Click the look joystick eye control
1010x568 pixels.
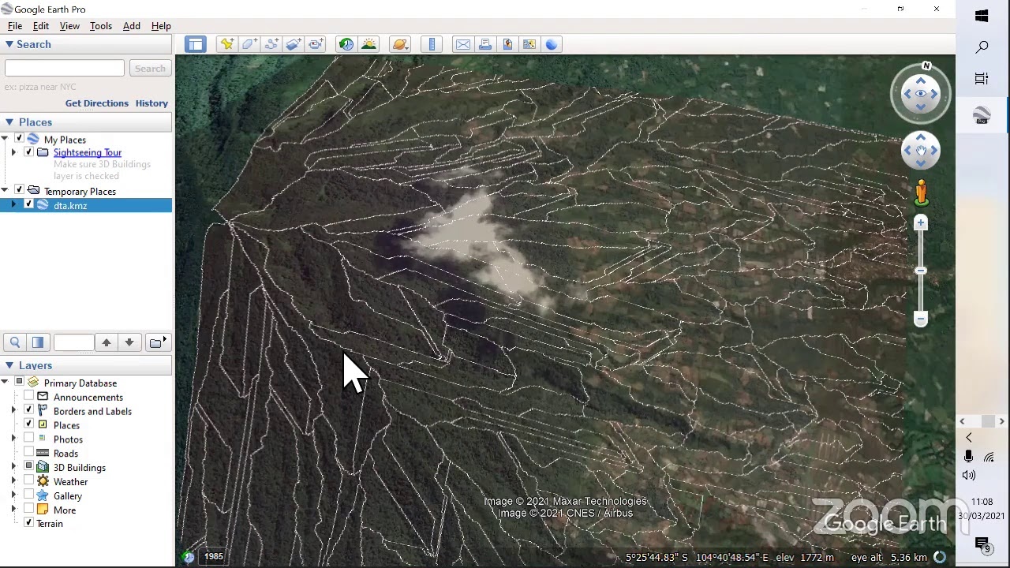[x=921, y=94]
